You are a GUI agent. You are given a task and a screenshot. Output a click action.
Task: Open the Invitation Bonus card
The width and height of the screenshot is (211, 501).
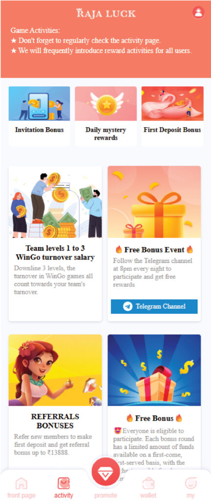coord(39,116)
